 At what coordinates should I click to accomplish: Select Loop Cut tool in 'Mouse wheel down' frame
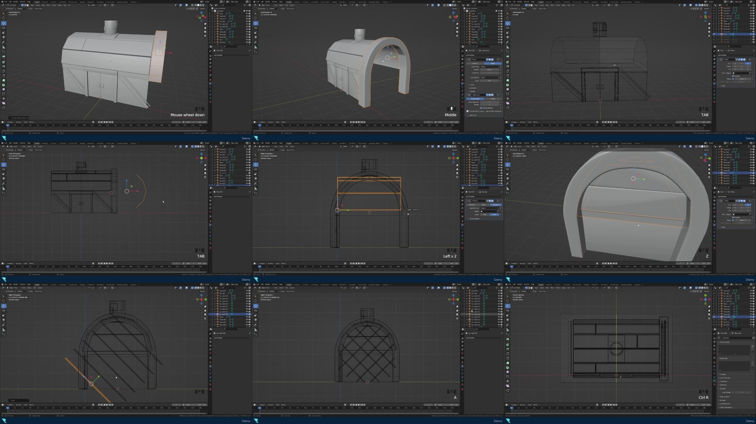pos(4,71)
